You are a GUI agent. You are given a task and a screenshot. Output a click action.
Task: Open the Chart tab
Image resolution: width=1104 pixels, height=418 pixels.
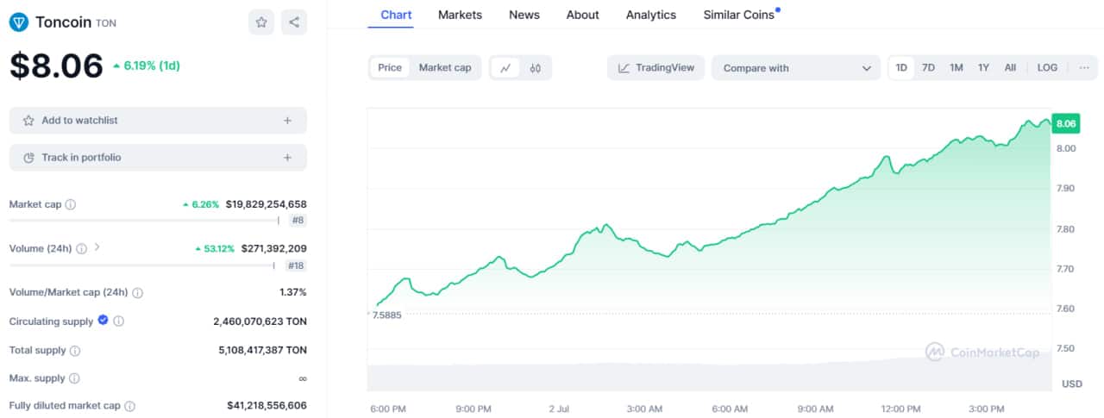point(396,15)
